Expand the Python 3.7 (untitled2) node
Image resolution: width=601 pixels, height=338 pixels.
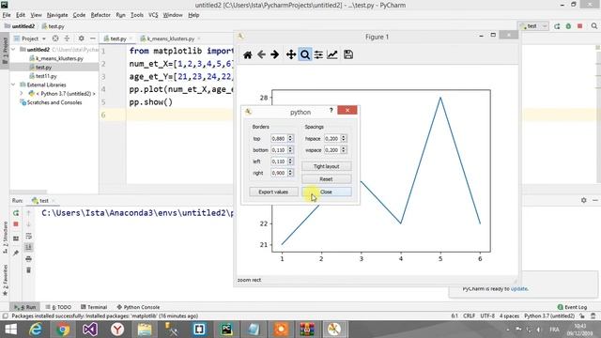(x=22, y=94)
